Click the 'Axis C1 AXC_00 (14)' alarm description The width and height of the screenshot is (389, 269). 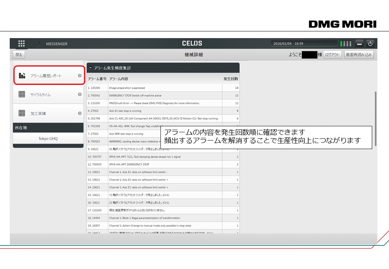click(x=164, y=119)
